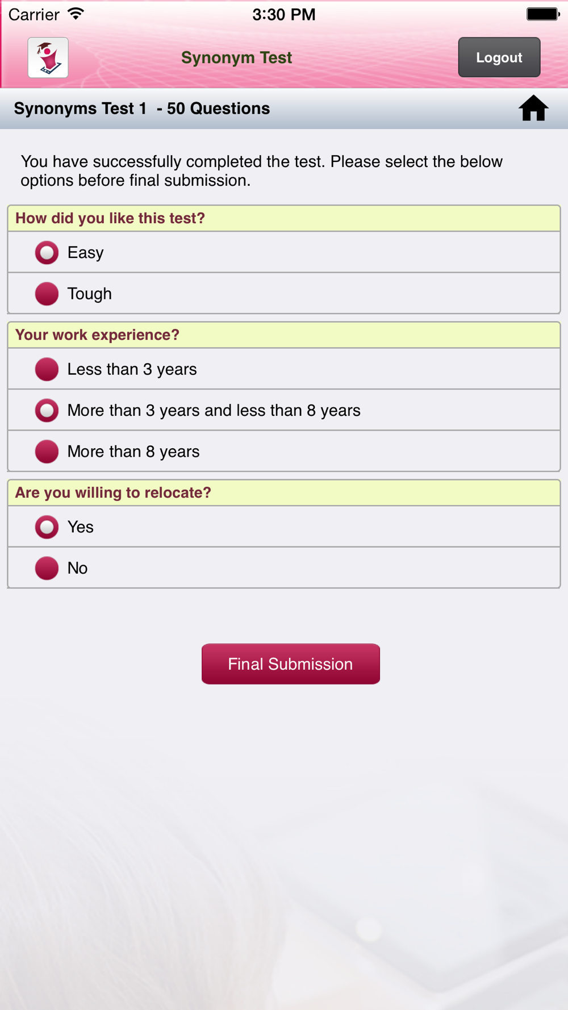The height and width of the screenshot is (1010, 568).
Task: Click the Final Submission button
Action: [x=291, y=664]
